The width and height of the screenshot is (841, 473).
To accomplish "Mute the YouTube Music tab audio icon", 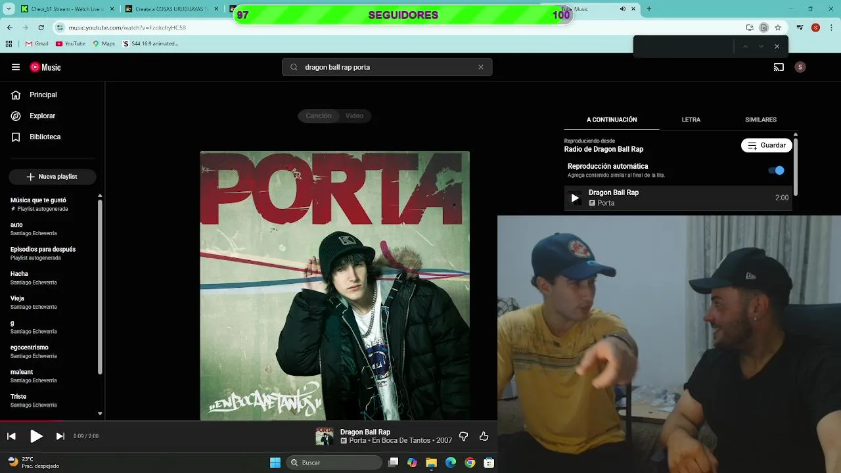I will [622, 9].
